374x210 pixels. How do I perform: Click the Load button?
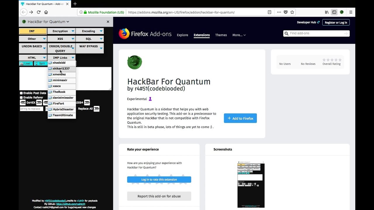[26, 64]
